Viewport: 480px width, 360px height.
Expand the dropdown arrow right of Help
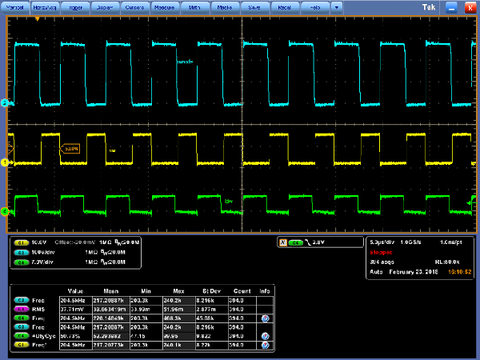337,6
